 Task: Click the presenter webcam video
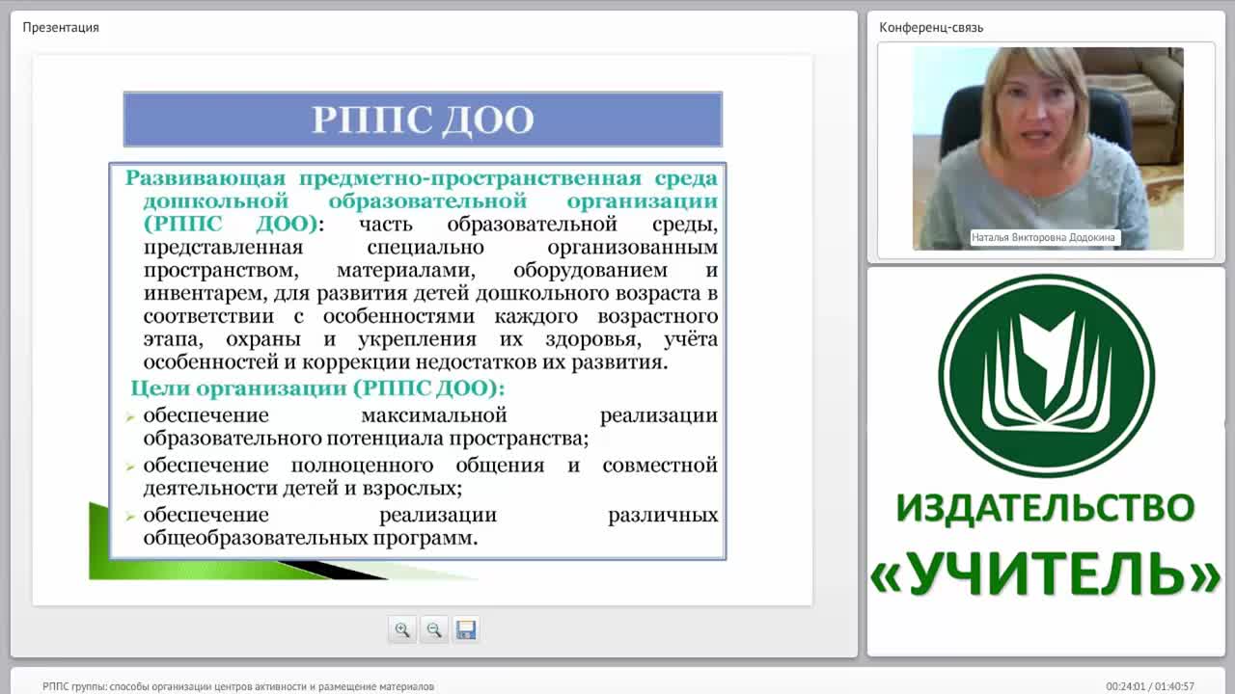pyautogui.click(x=1048, y=149)
